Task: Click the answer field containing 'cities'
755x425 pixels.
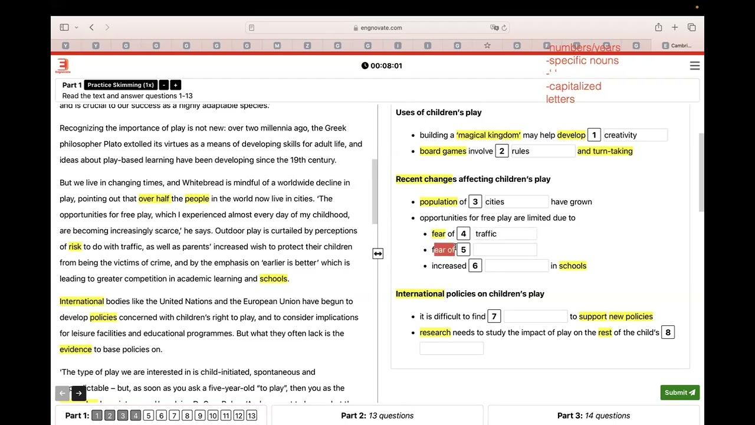Action: (516, 202)
